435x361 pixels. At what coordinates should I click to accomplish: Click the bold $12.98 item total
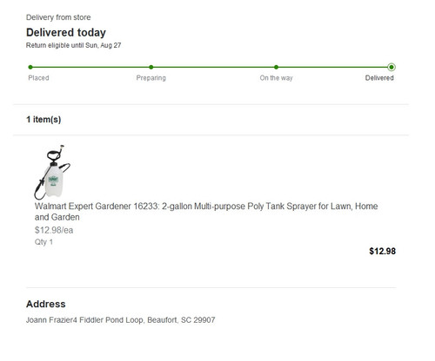coord(382,251)
